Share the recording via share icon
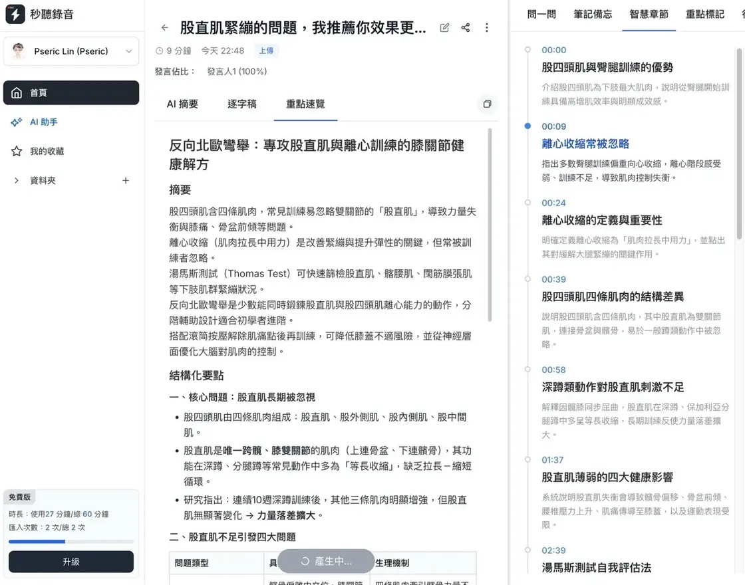The height and width of the screenshot is (585, 745). click(x=466, y=27)
